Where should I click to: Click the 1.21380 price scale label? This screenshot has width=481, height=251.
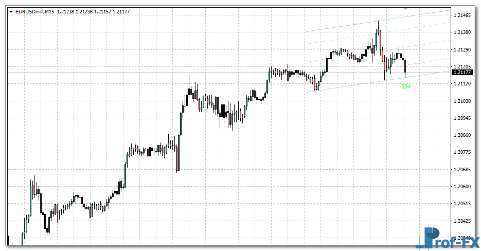464,32
